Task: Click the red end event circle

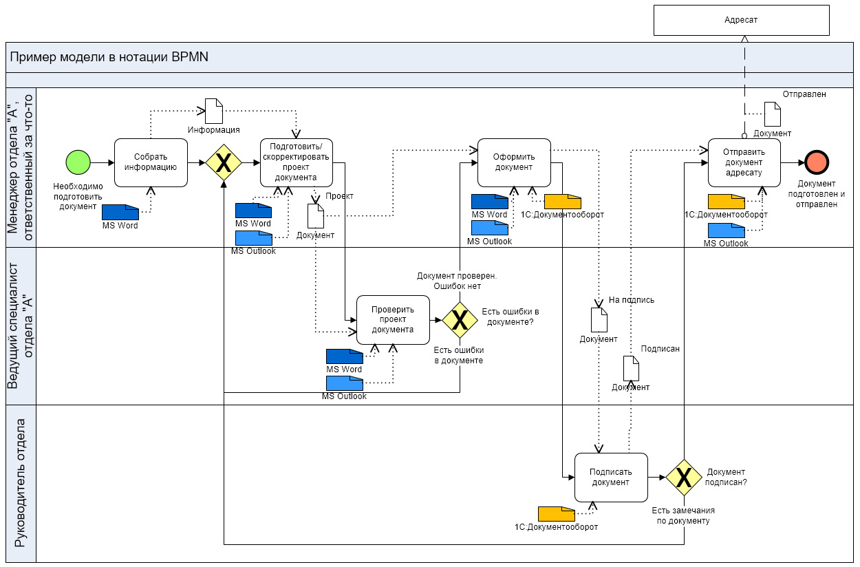Action: [x=817, y=162]
